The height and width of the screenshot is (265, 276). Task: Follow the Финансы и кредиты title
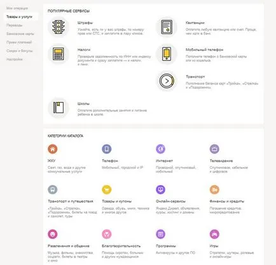(227, 201)
